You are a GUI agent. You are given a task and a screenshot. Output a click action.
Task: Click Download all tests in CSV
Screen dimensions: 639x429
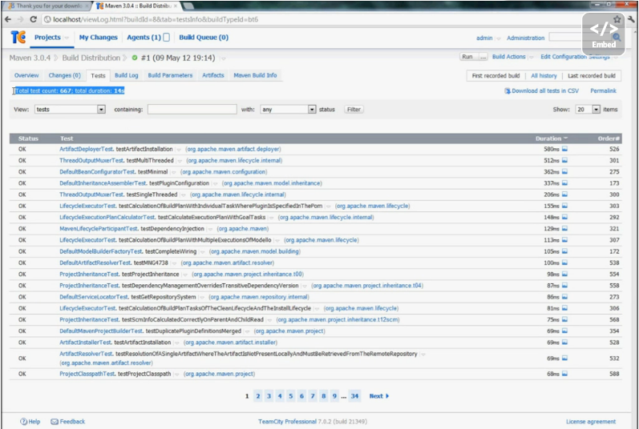545,90
